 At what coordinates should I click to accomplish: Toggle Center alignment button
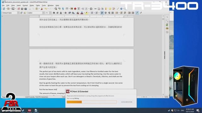coord(105,13)
